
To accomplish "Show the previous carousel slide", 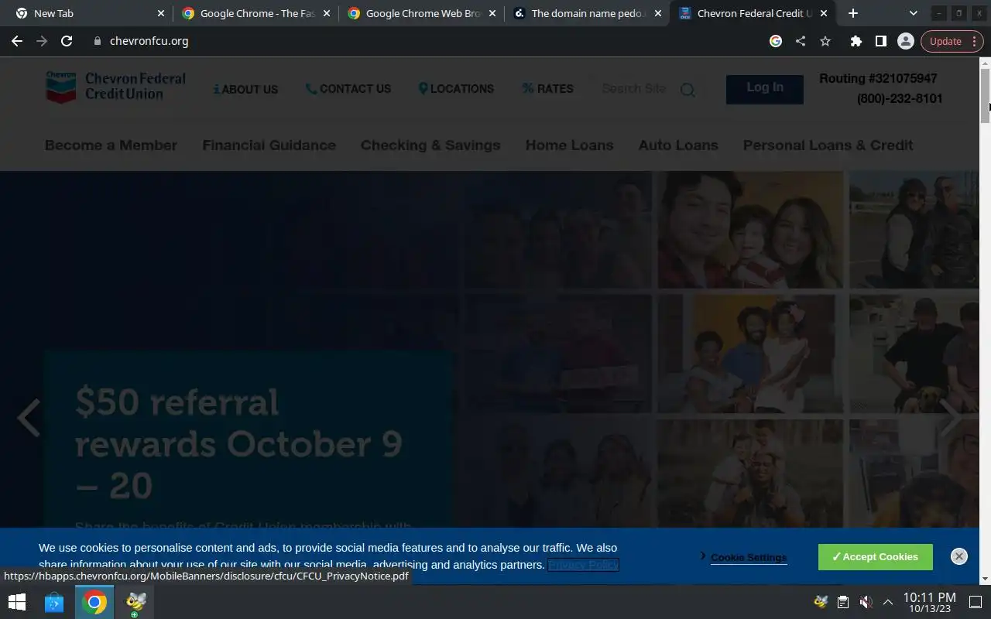I will pyautogui.click(x=29, y=418).
